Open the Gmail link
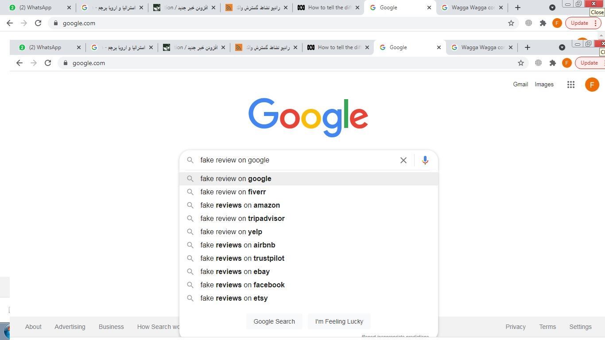 tap(520, 85)
